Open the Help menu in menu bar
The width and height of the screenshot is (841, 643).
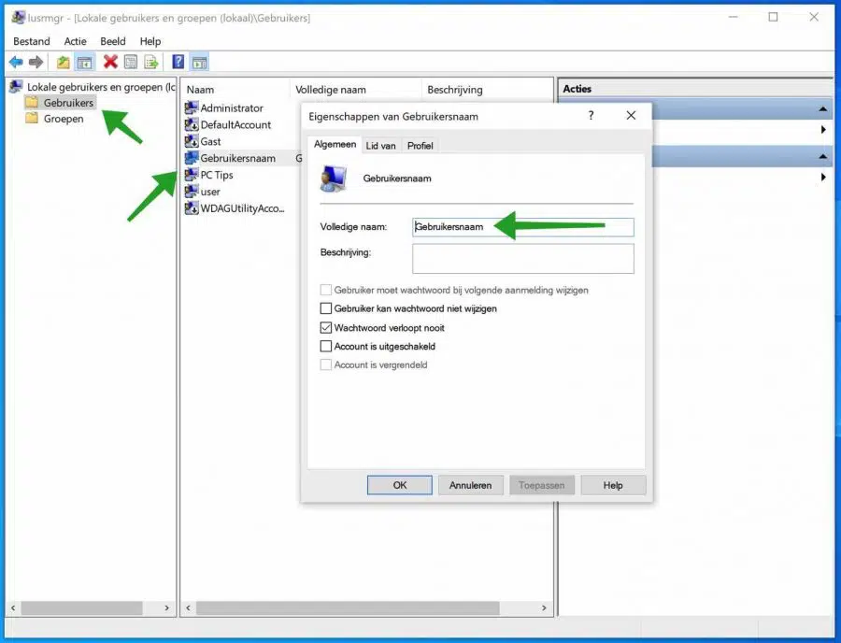click(150, 41)
